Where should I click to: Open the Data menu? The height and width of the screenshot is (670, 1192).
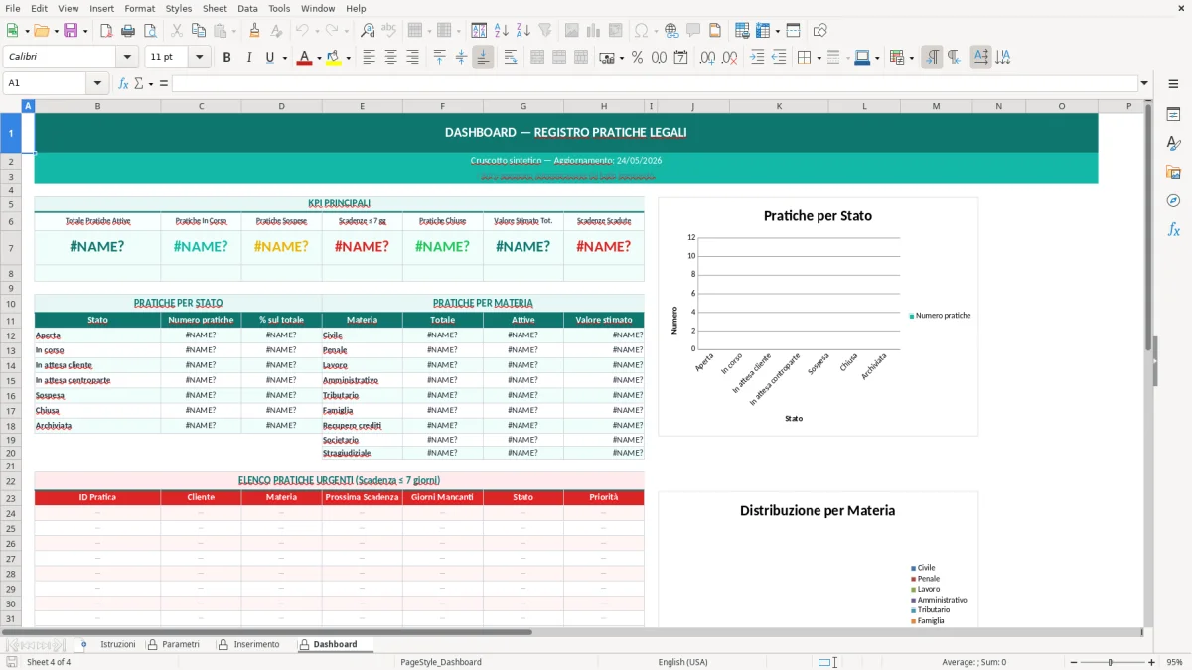pos(247,8)
